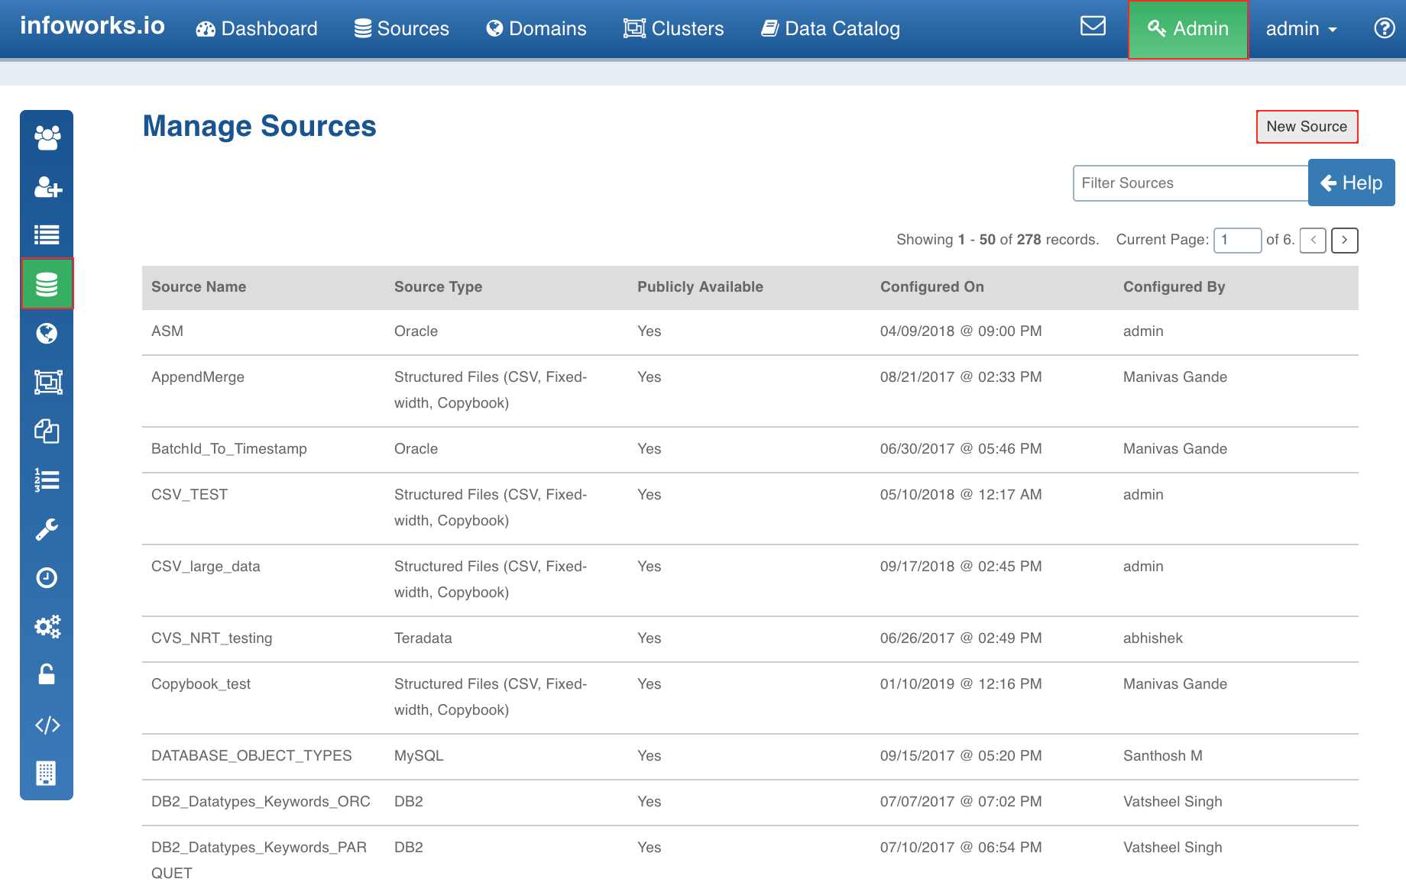The width and height of the screenshot is (1406, 895).
Task: Click the unlocked padlock sidebar icon
Action: [47, 674]
